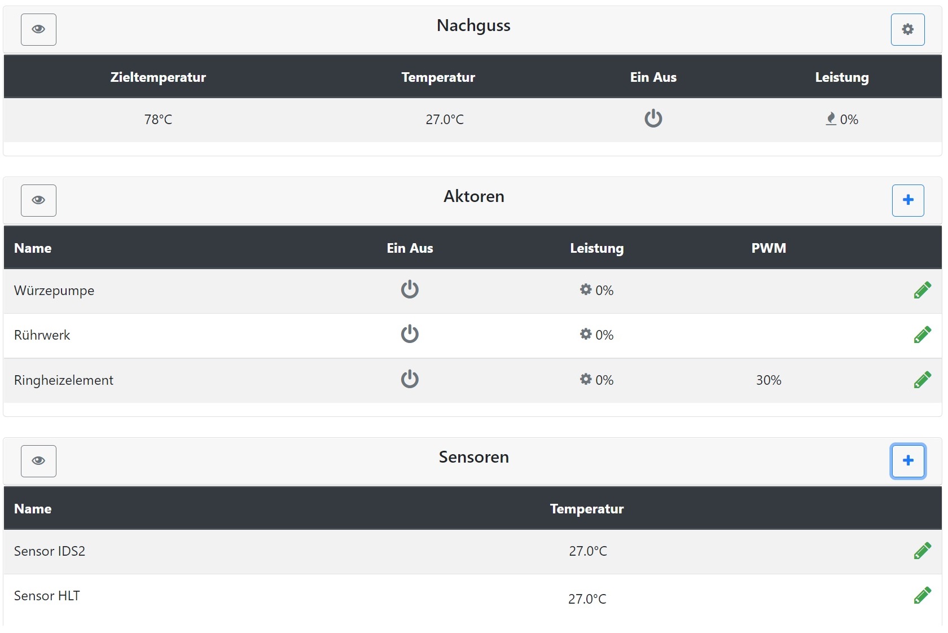Select the Würzepumpe row name

(54, 291)
